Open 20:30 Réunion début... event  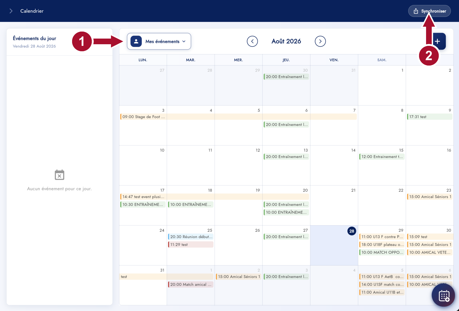(191, 237)
